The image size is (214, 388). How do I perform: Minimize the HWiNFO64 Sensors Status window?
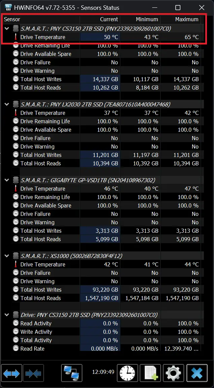tap(155, 7)
